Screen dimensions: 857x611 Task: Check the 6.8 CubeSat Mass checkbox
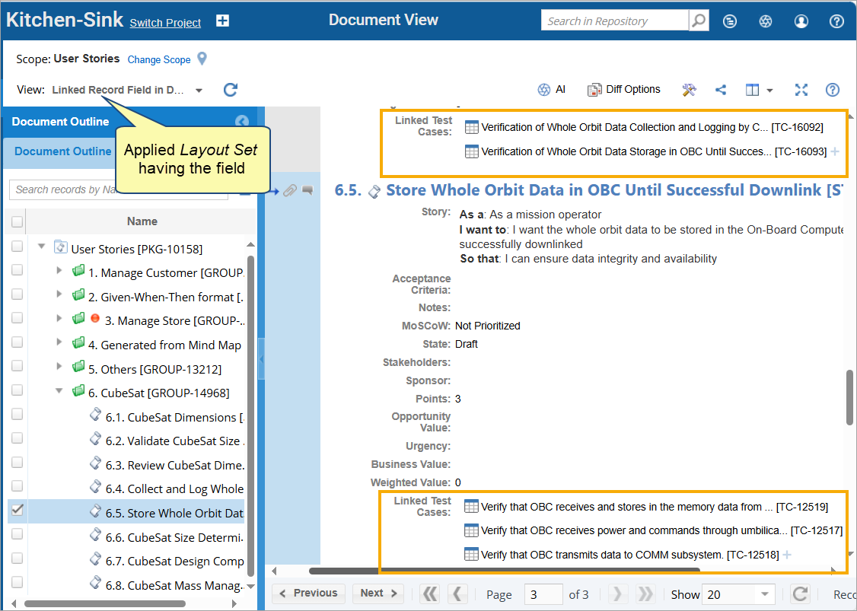17,582
